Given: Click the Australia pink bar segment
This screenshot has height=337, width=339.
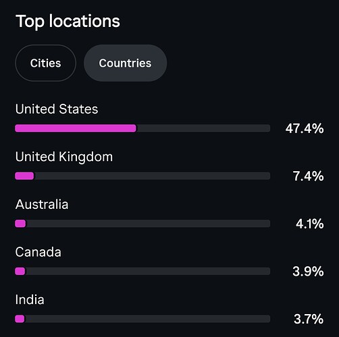Looking at the screenshot, I should click(x=20, y=224).
